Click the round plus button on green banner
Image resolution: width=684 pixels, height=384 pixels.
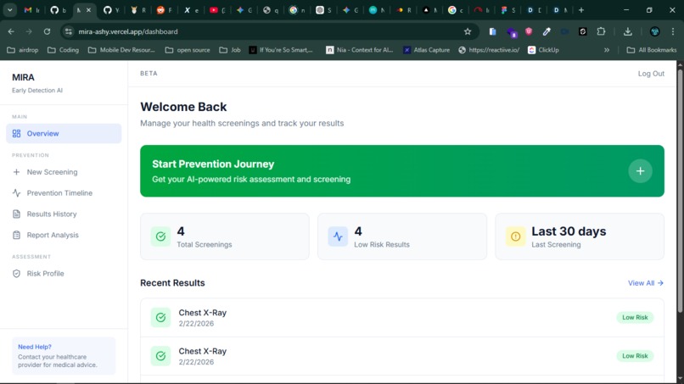click(x=640, y=171)
